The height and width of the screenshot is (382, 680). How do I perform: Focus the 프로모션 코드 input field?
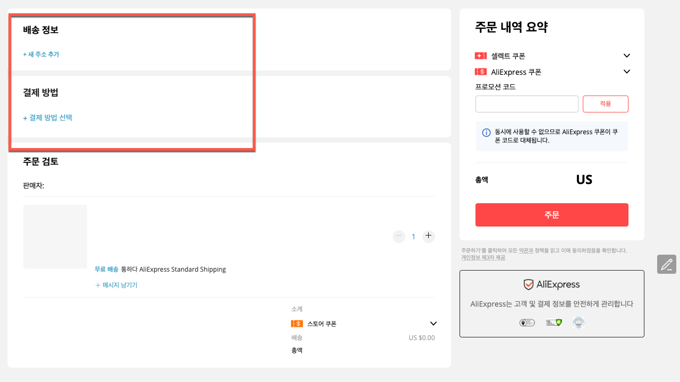[x=526, y=104]
